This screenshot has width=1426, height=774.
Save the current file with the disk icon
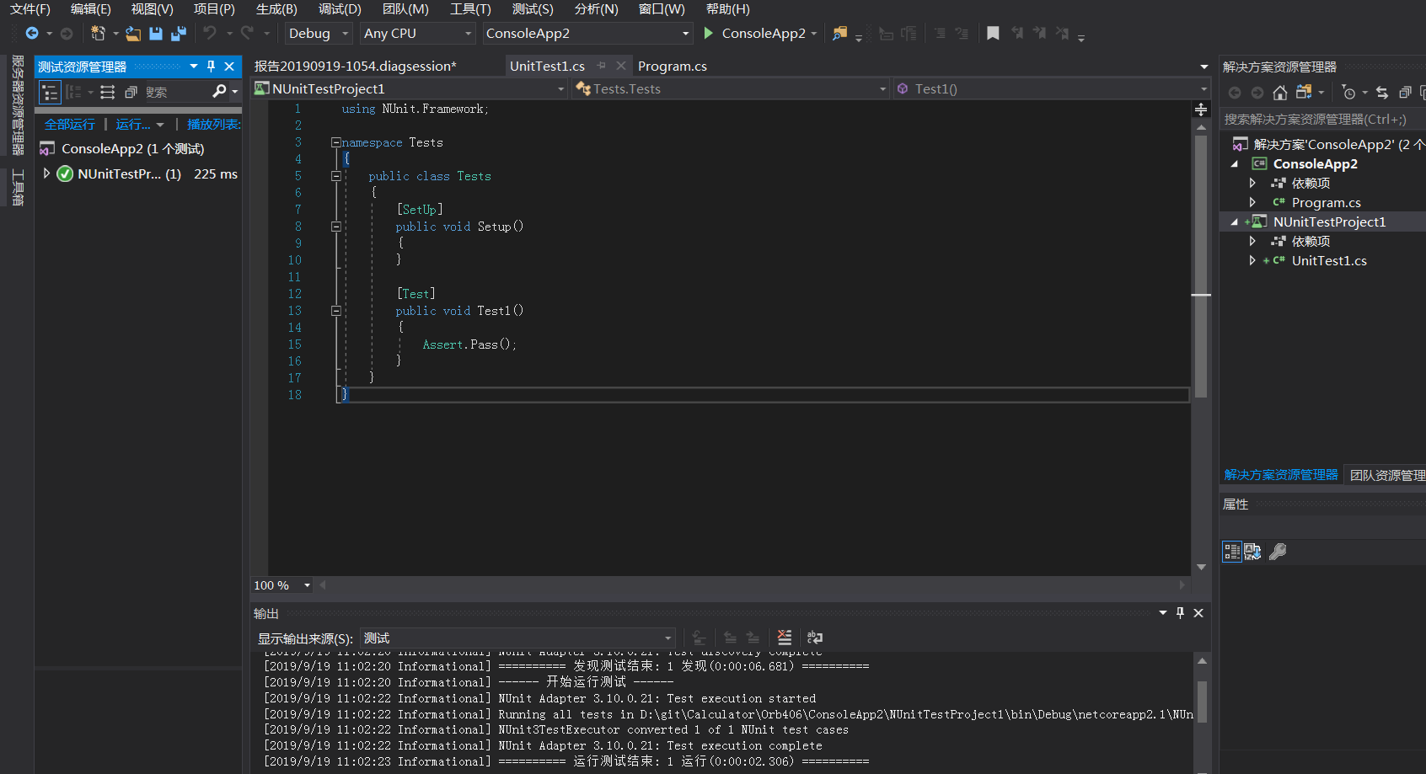(156, 33)
